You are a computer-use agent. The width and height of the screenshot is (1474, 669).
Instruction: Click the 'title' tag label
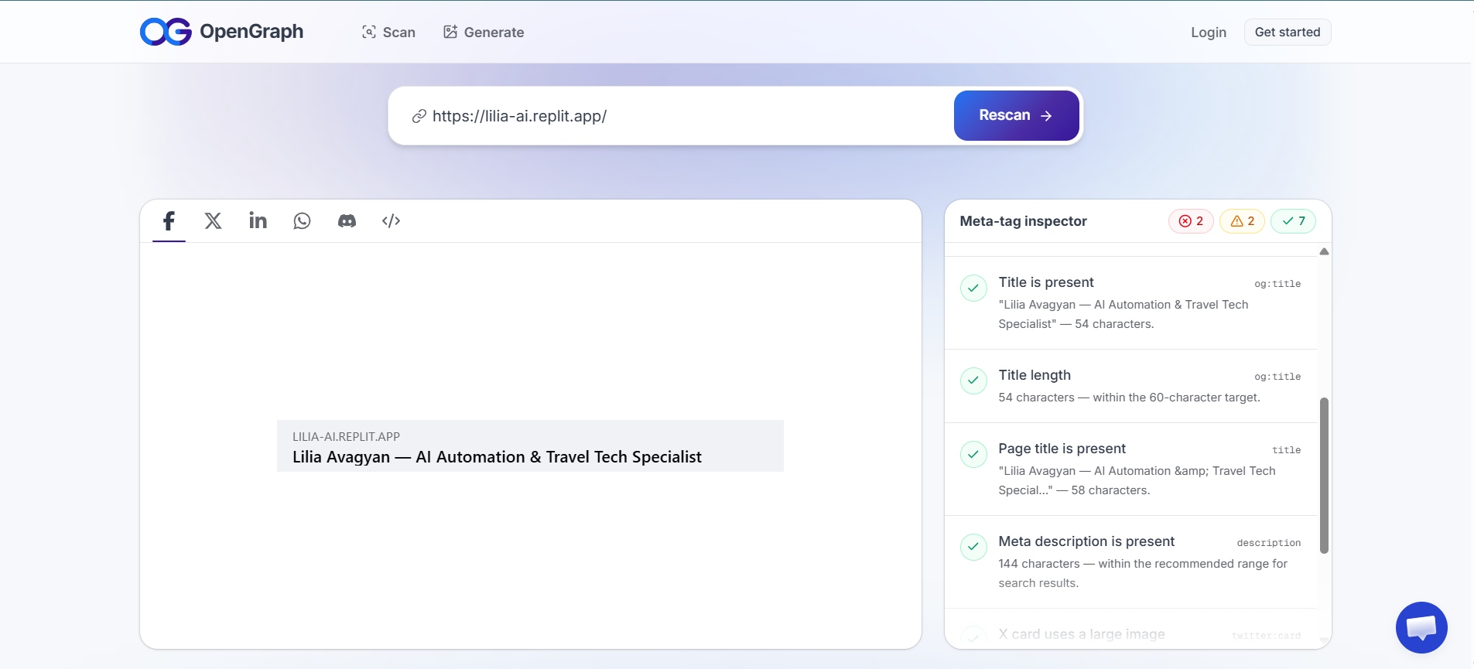pyautogui.click(x=1286, y=450)
